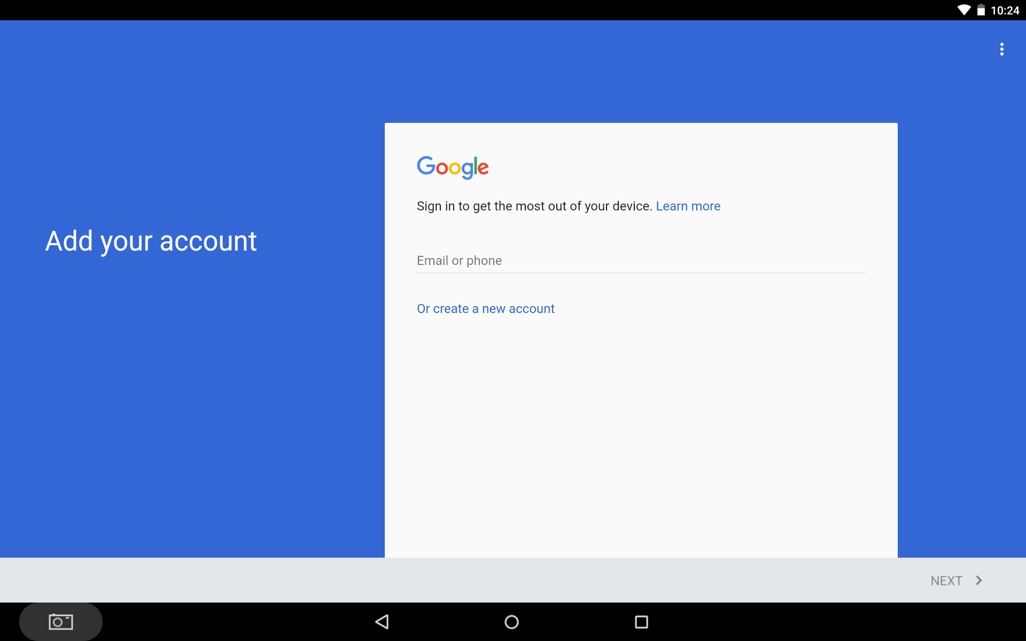Click the battery status icon
Screen dimensions: 1026x641
tap(981, 10)
